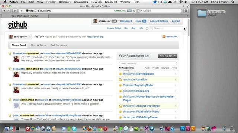Click the page vertical scrollbar thumb
This screenshot has height=133, width=238.
coord(189,27)
